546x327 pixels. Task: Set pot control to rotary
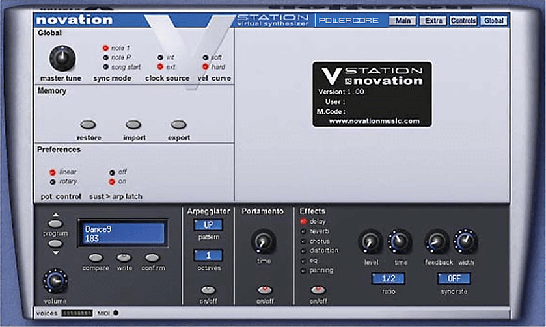coord(53,182)
